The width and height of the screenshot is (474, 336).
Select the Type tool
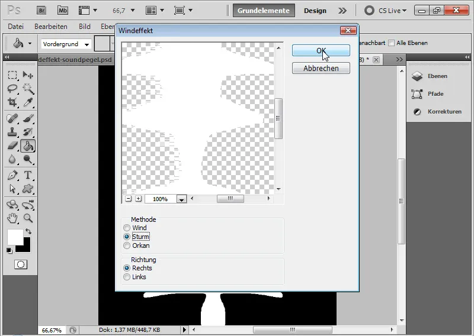(x=28, y=175)
